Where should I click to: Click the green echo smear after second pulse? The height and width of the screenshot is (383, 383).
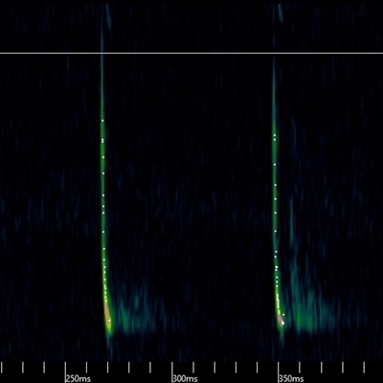tap(308, 314)
